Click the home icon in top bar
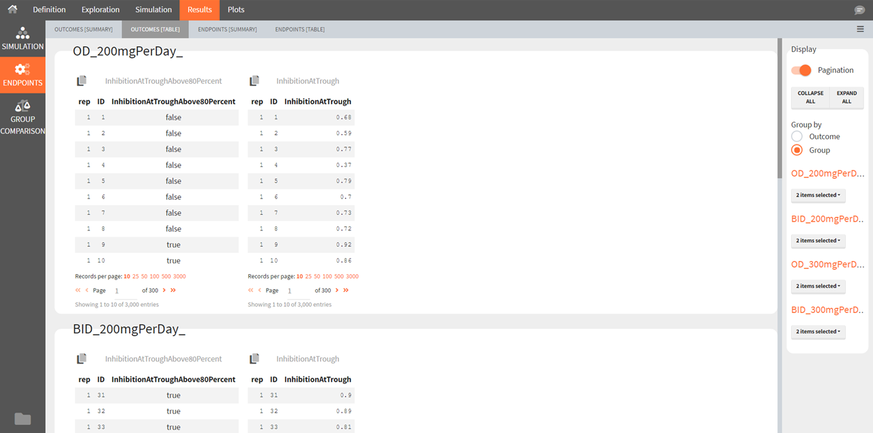 coord(12,10)
